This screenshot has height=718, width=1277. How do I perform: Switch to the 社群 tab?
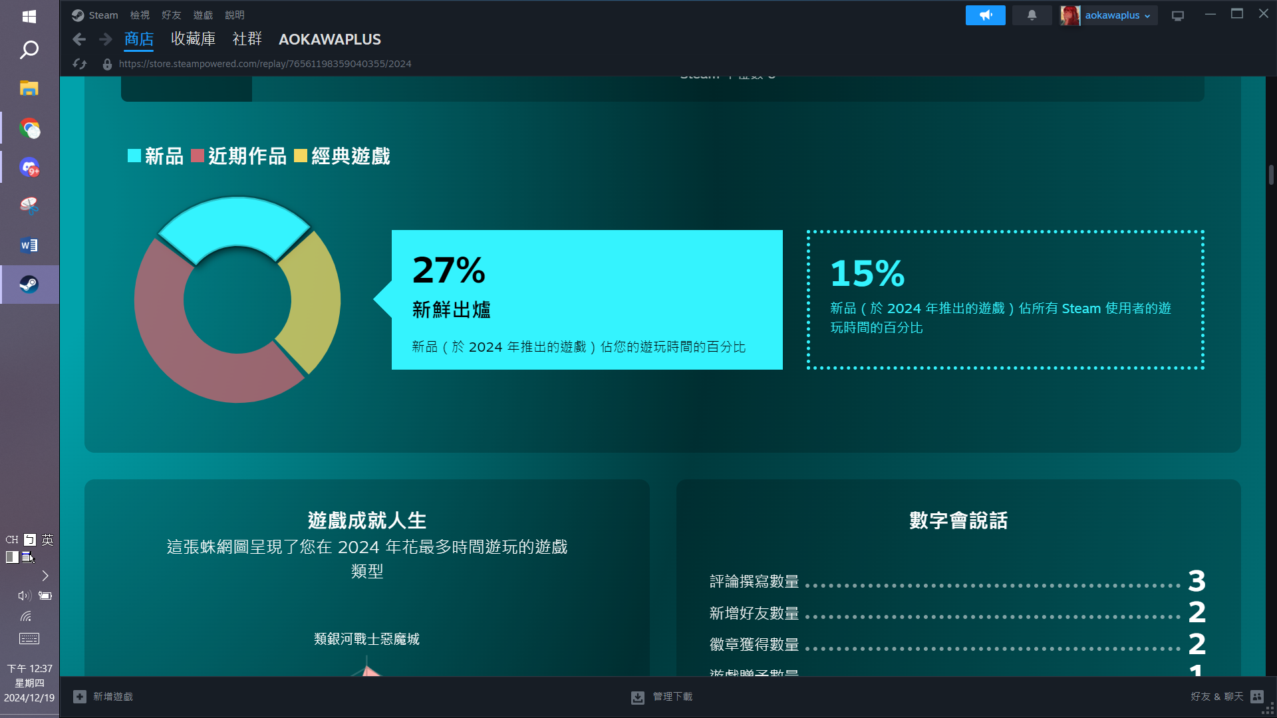[247, 39]
